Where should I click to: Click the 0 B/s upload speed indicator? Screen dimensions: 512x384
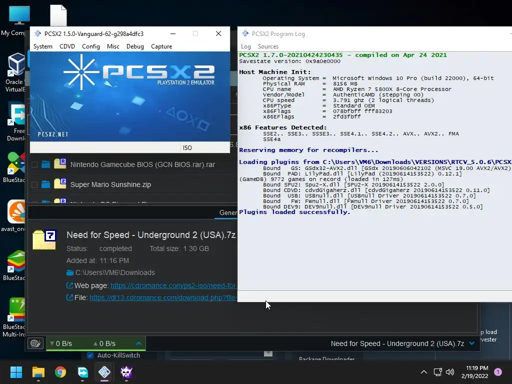click(104, 343)
